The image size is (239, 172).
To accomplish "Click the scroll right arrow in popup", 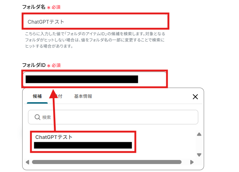I will tap(192, 162).
